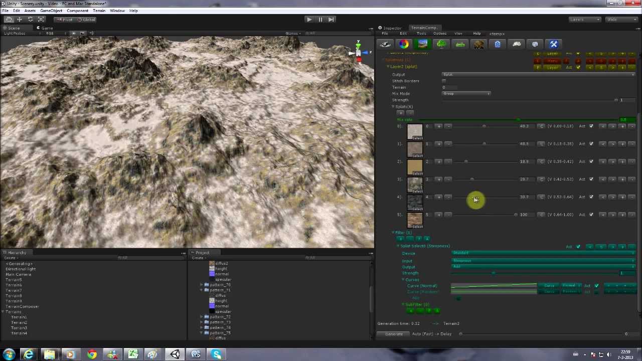Click the scene orientation gizmo
This screenshot has height=361, width=642.
point(358,53)
